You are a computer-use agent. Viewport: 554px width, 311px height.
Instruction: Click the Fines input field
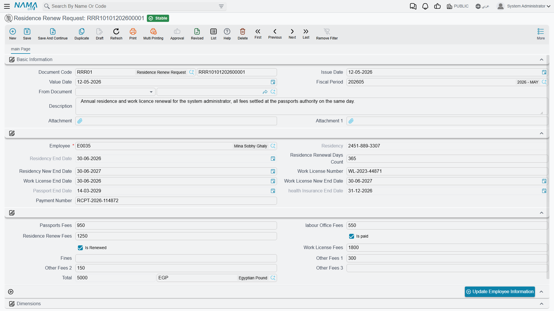(x=176, y=258)
